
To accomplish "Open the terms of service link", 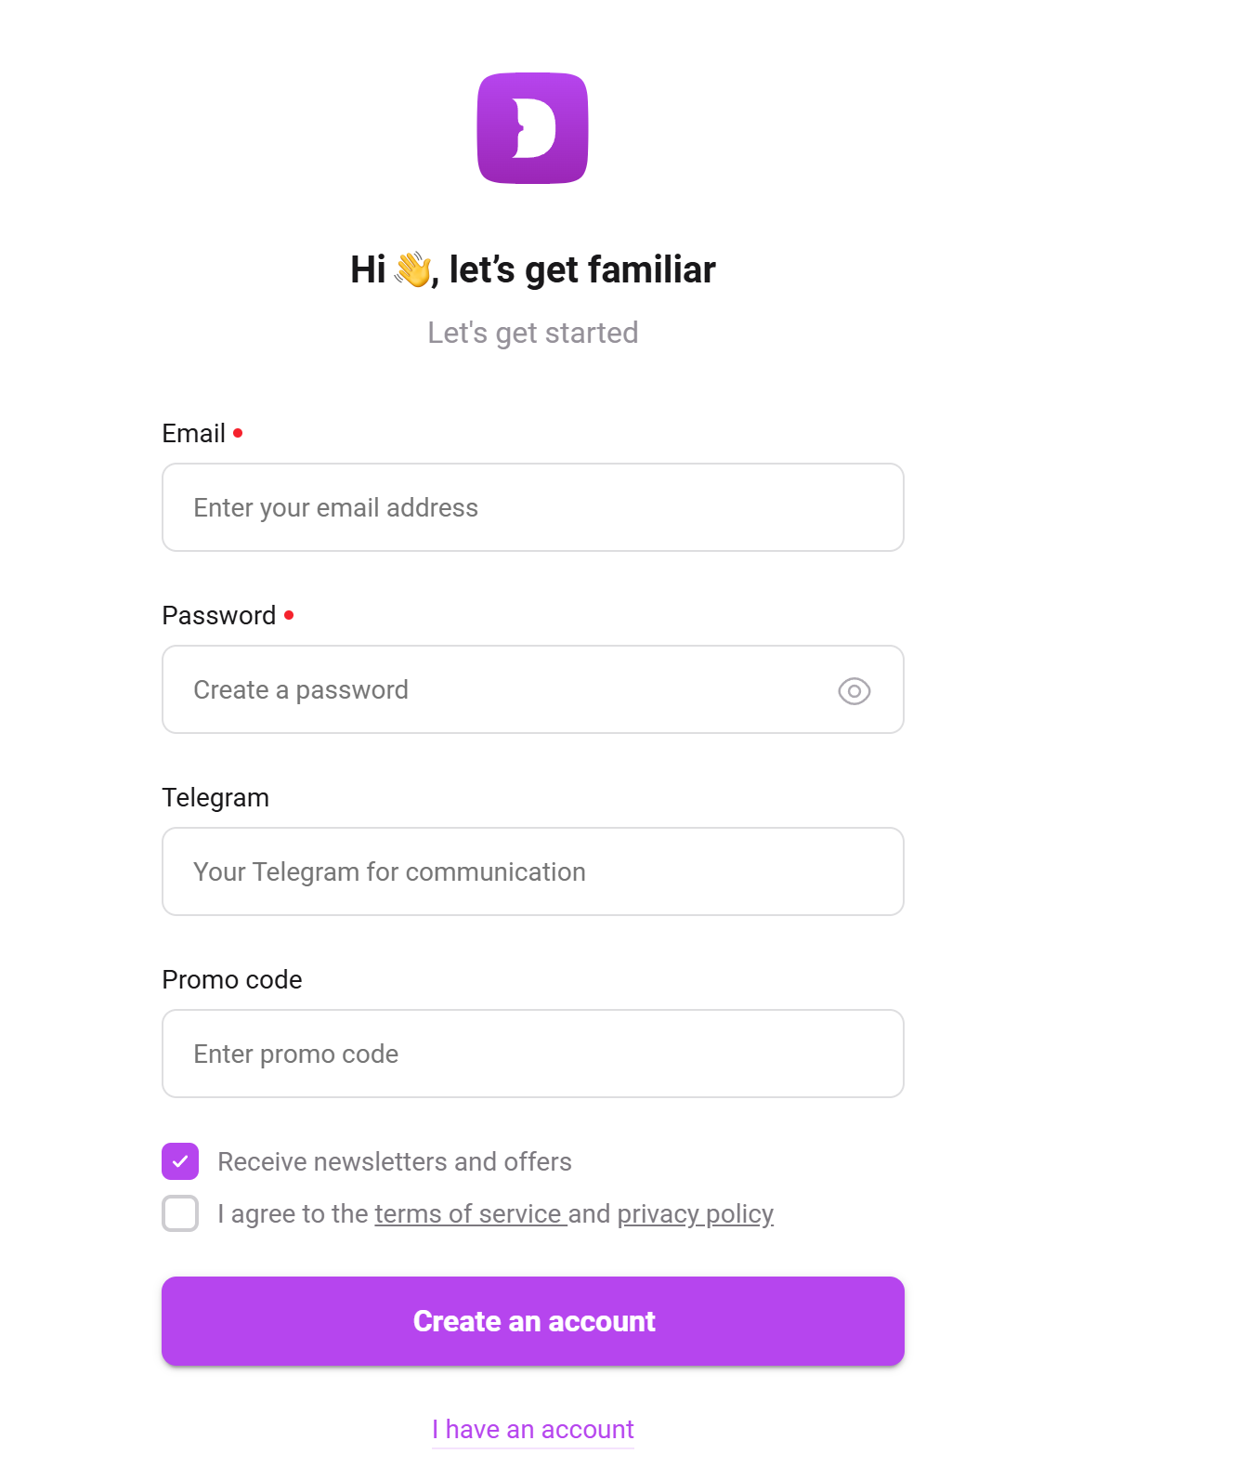I will [x=470, y=1214].
